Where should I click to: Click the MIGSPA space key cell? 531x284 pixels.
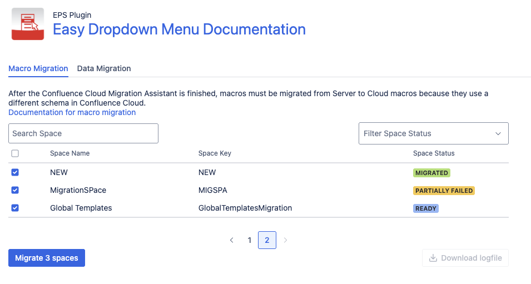point(212,190)
